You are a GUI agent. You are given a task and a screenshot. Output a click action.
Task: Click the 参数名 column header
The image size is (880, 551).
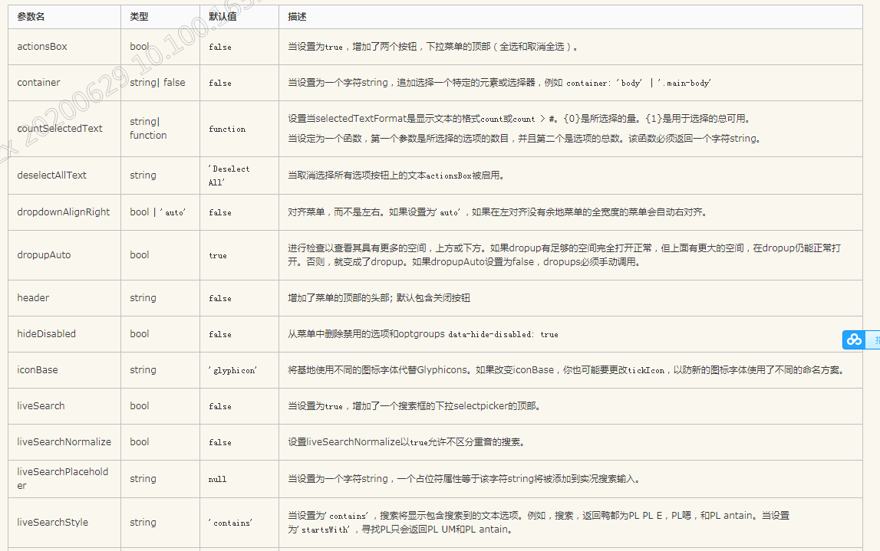click(x=32, y=16)
